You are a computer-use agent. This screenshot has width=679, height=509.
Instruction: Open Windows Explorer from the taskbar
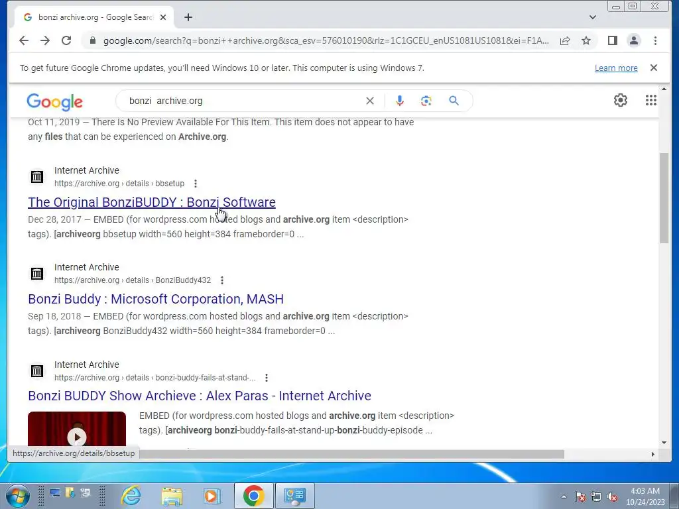pyautogui.click(x=172, y=496)
